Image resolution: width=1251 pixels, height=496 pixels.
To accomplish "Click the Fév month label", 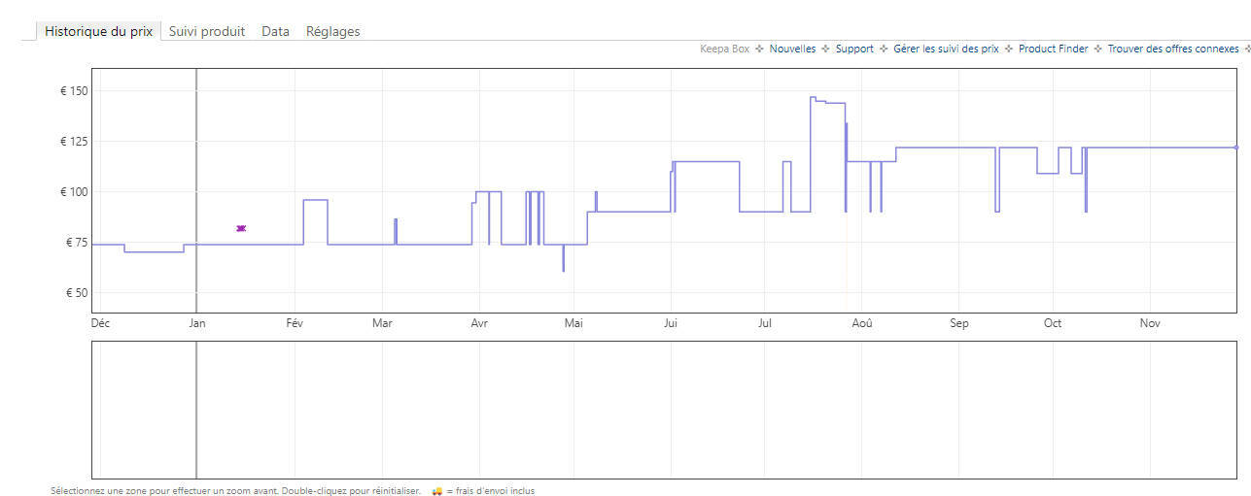I will pyautogui.click(x=295, y=323).
